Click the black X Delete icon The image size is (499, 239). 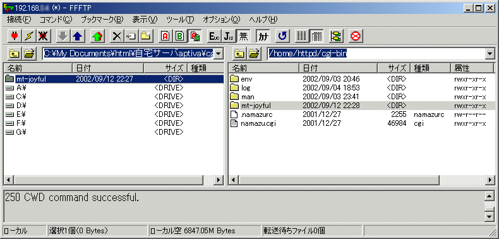[x=117, y=36]
